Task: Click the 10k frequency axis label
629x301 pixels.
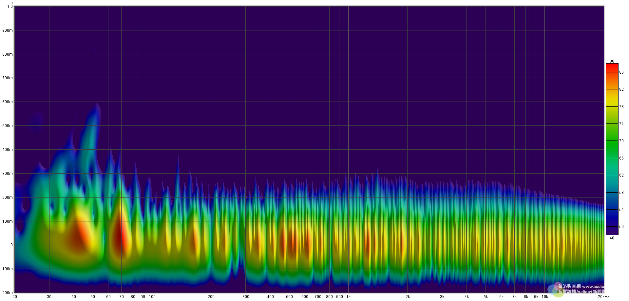Action: pos(545,297)
